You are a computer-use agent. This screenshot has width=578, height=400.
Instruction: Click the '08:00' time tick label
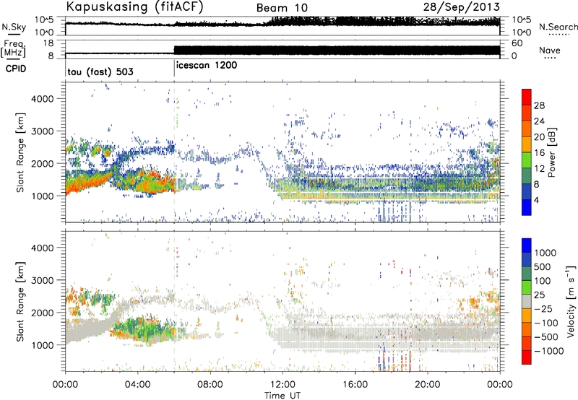210,385
